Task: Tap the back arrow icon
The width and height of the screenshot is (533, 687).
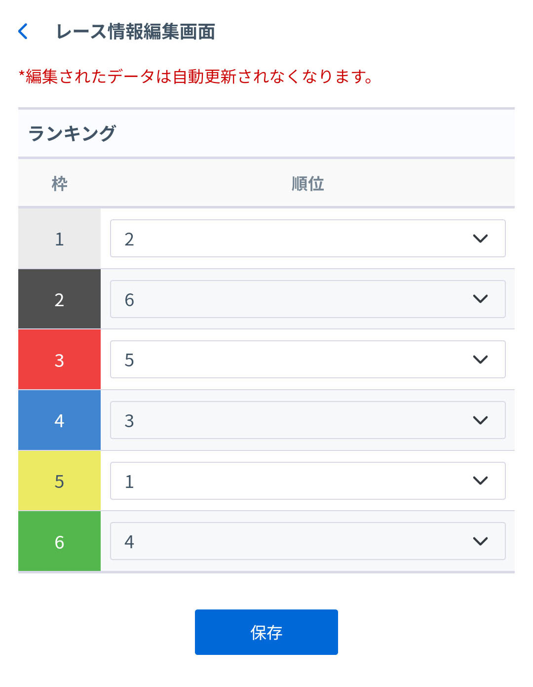Action: [23, 31]
